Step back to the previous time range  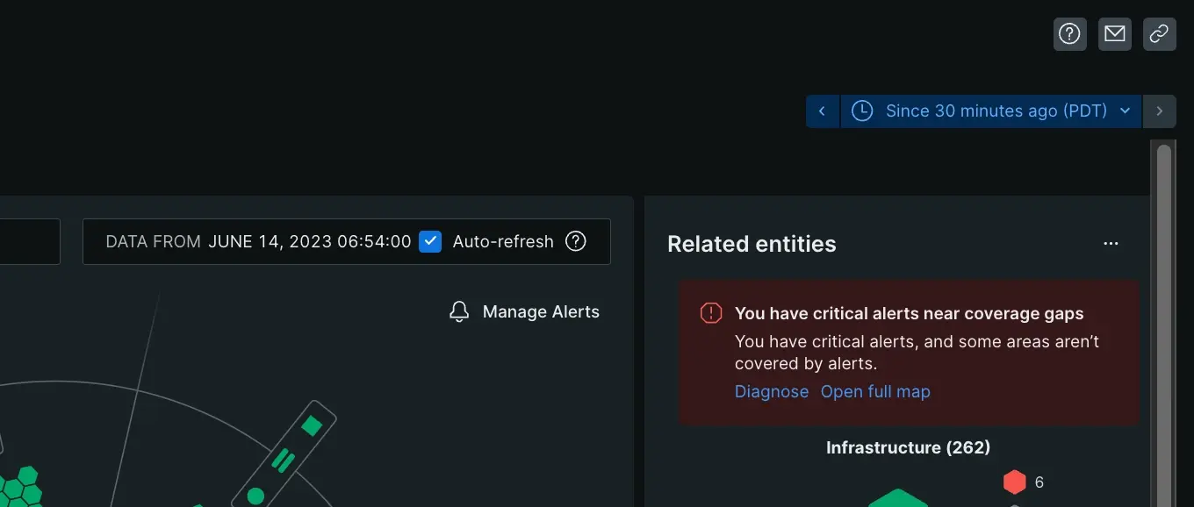click(x=823, y=111)
